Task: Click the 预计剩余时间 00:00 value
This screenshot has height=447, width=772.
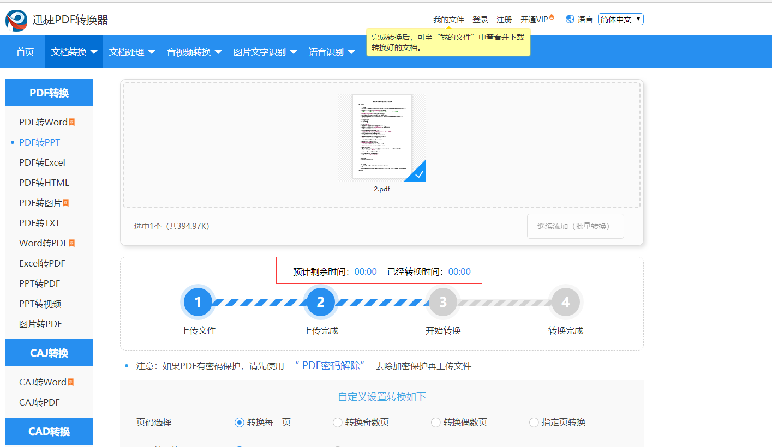Action: click(366, 271)
